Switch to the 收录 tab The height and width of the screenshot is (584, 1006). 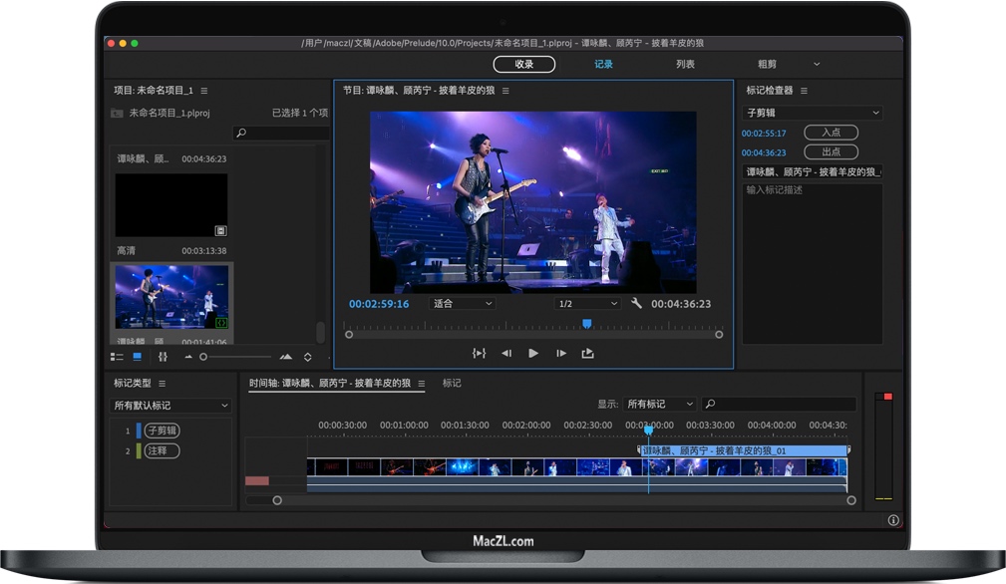pos(523,63)
